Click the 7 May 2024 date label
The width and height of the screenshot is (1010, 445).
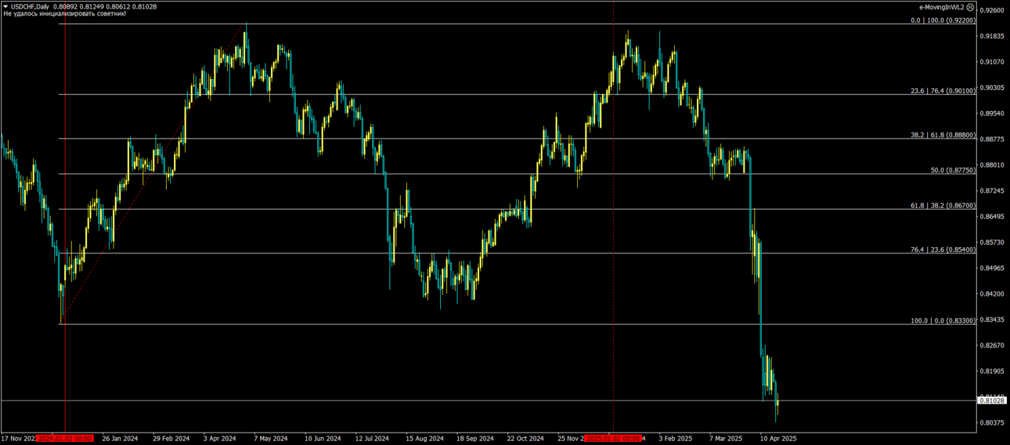[271, 439]
